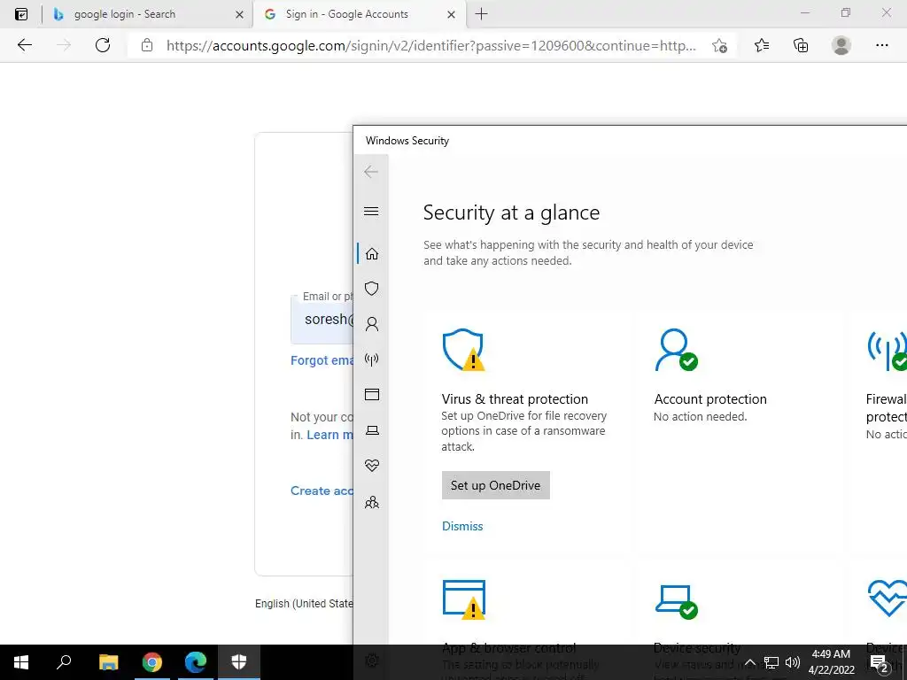Click the Security at a glance title

tap(511, 212)
